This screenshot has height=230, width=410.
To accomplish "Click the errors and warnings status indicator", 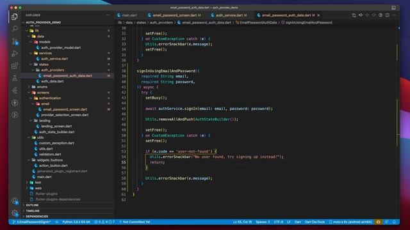I will pos(104,222).
